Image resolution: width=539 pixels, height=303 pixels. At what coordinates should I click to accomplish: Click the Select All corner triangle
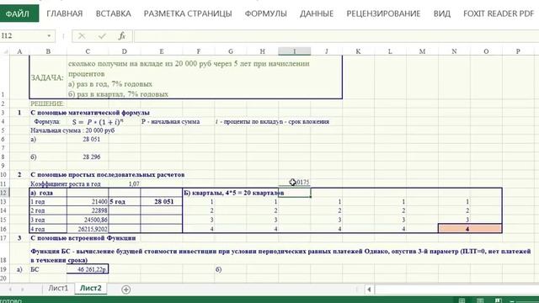(x=5, y=51)
